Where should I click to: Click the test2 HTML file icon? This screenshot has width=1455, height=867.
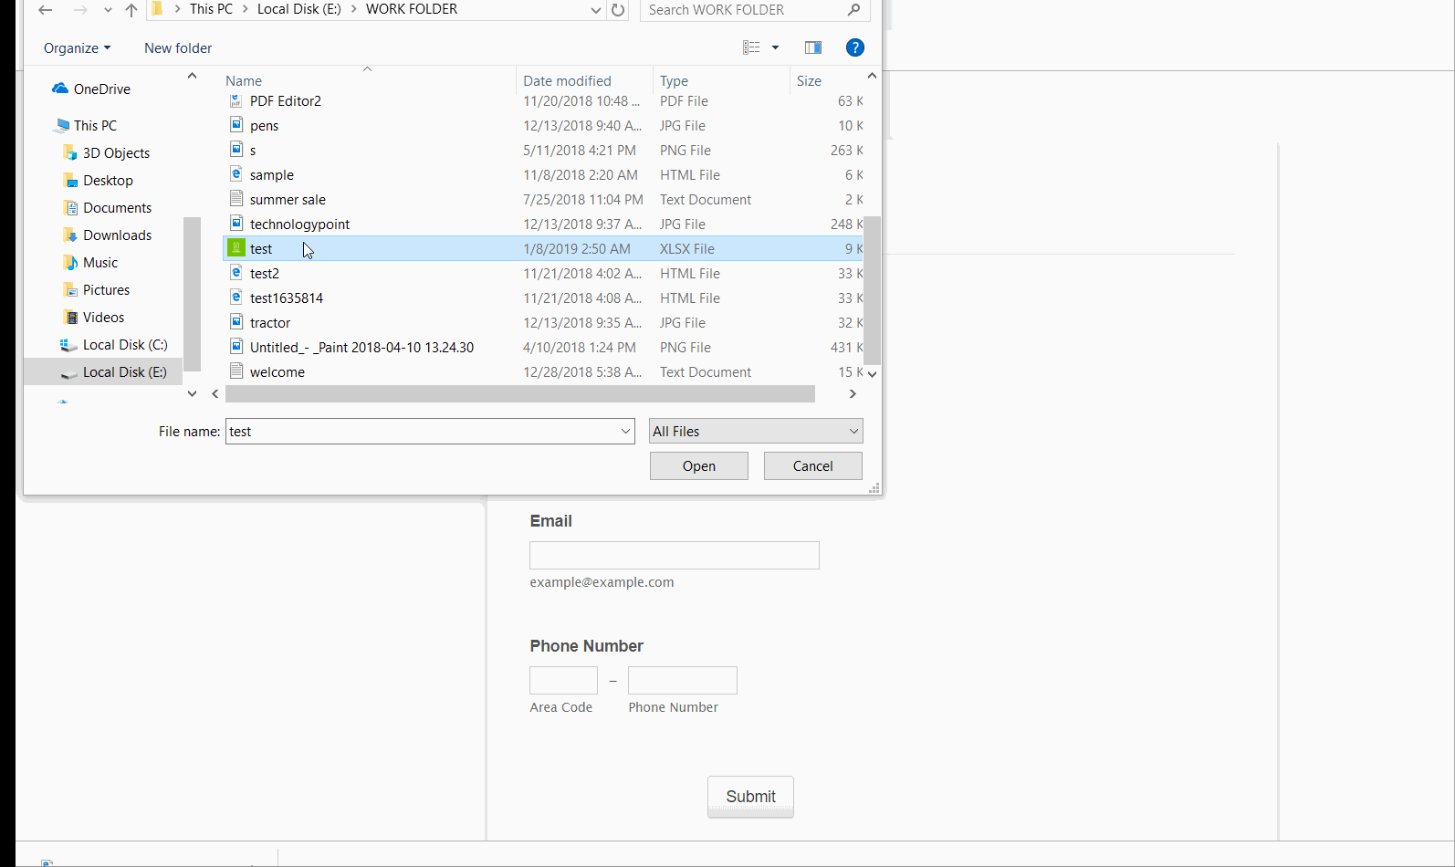236,273
